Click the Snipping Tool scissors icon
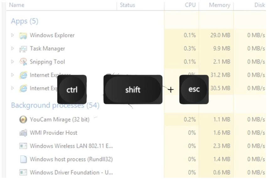Image resolution: width=269 pixels, height=179 pixels. pos(23,62)
